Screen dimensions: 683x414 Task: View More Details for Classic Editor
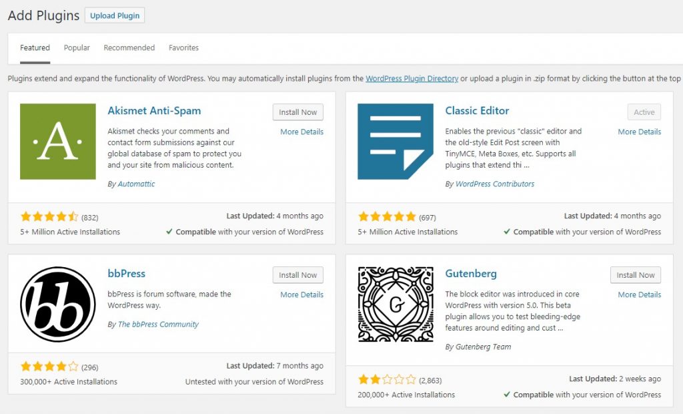pyautogui.click(x=639, y=132)
